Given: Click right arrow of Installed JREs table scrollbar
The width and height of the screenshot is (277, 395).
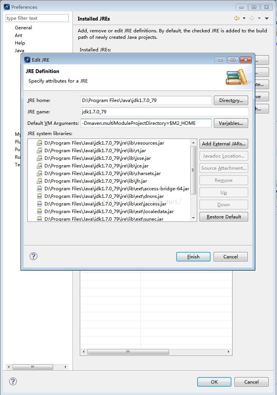Looking at the screenshot, I should [x=228, y=352].
